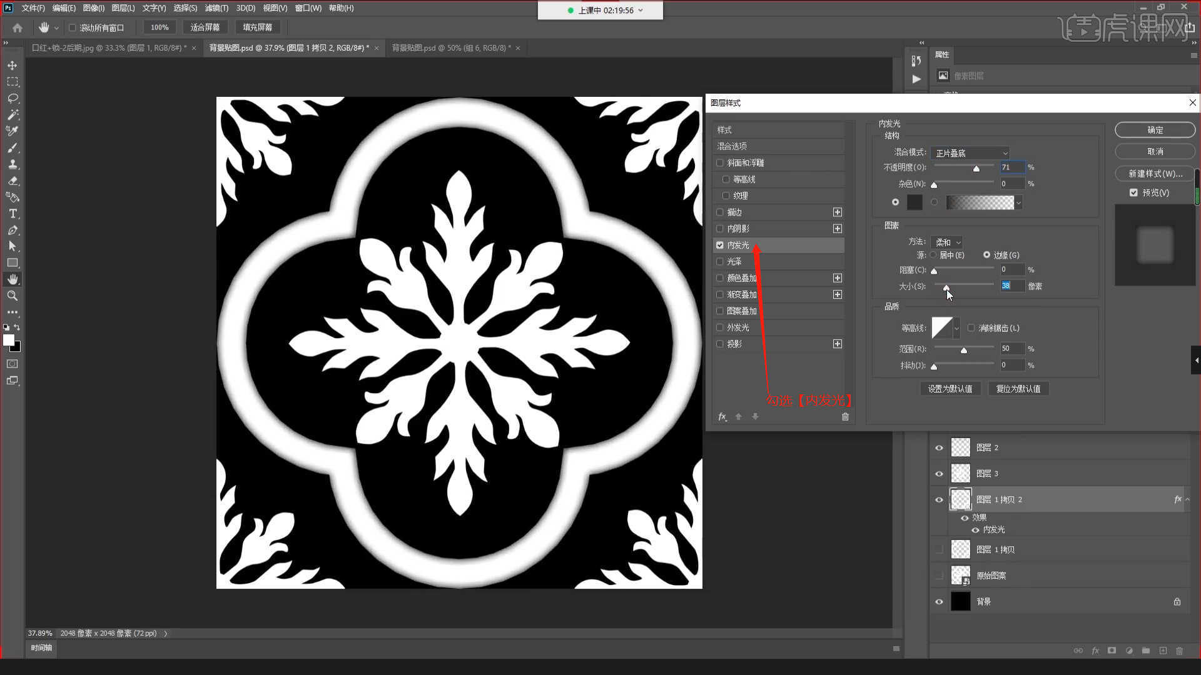
Task: Select the Path Selection tool
Action: pos(13,246)
